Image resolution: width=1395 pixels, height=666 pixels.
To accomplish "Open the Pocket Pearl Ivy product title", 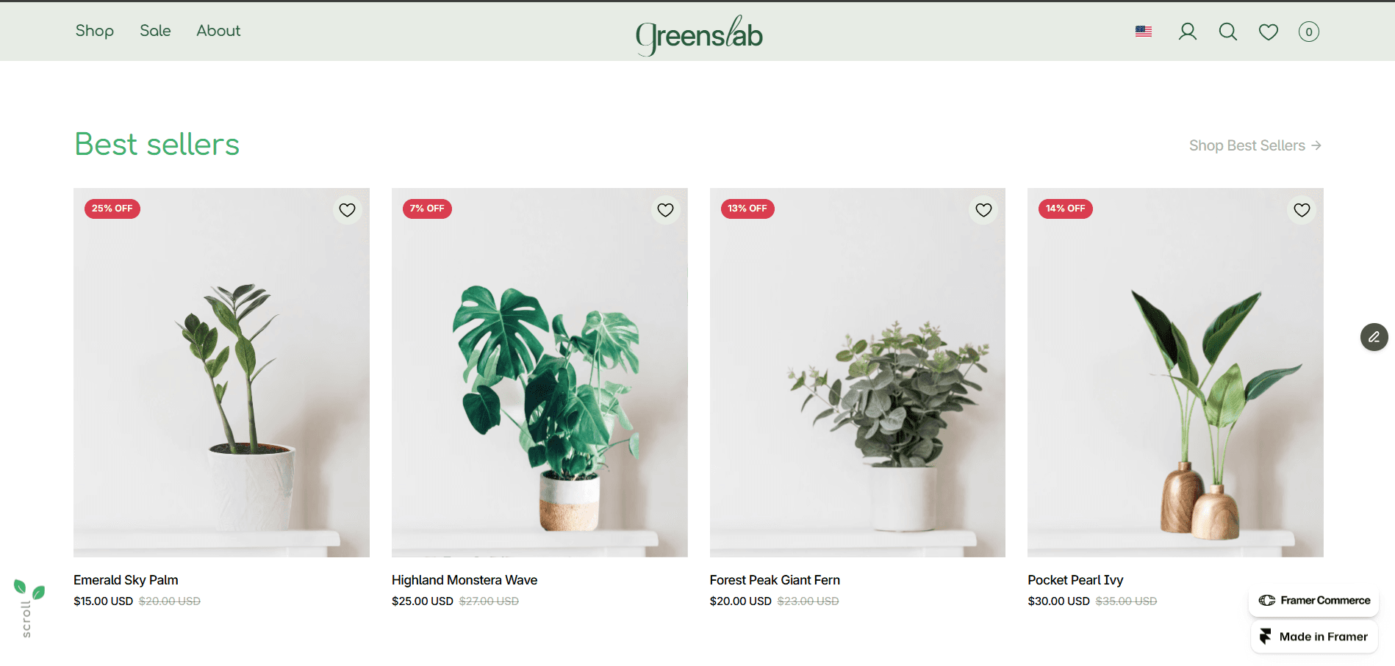I will click(1075, 580).
